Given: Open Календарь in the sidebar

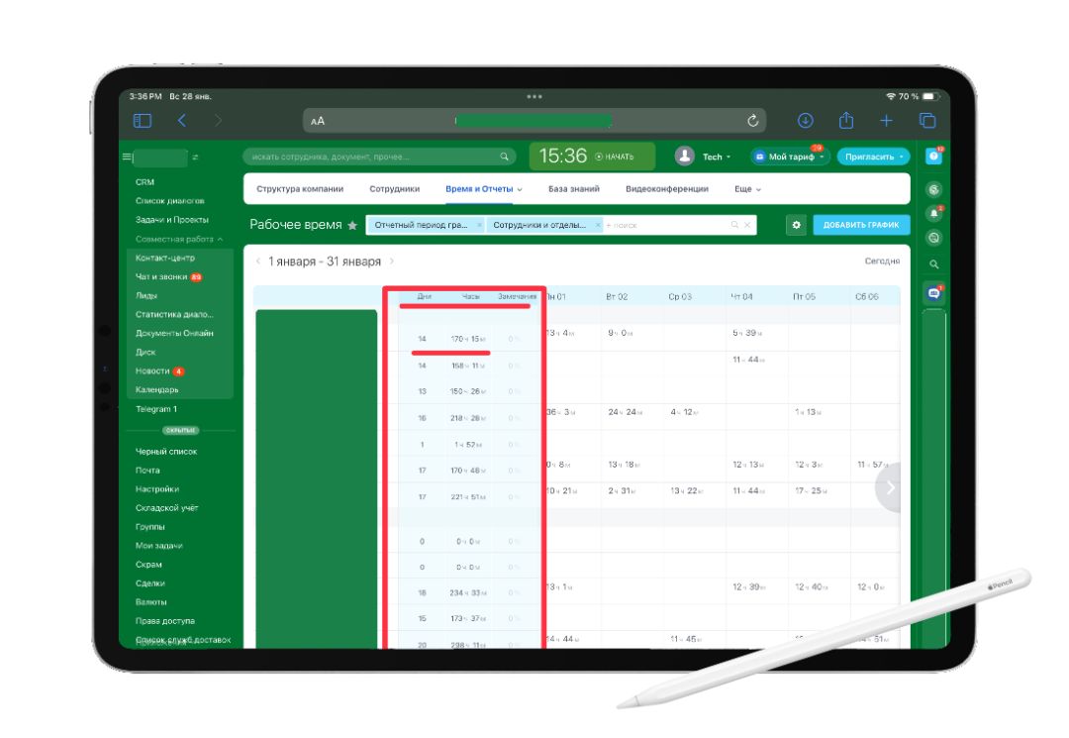Looking at the screenshot, I should click(x=156, y=390).
